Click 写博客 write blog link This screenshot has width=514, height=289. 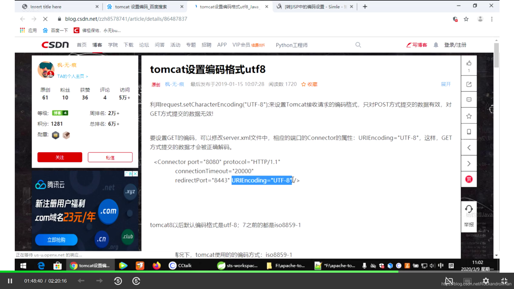[x=417, y=45]
